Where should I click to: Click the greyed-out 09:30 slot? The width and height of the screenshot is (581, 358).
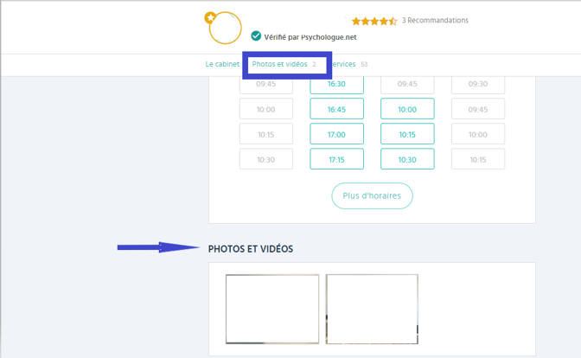click(478, 84)
